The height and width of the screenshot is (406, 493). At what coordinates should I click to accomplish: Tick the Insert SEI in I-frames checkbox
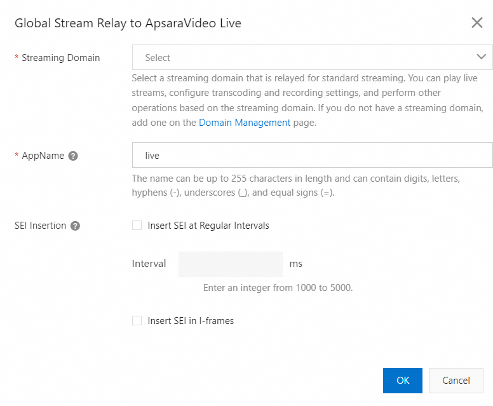pyautogui.click(x=137, y=321)
